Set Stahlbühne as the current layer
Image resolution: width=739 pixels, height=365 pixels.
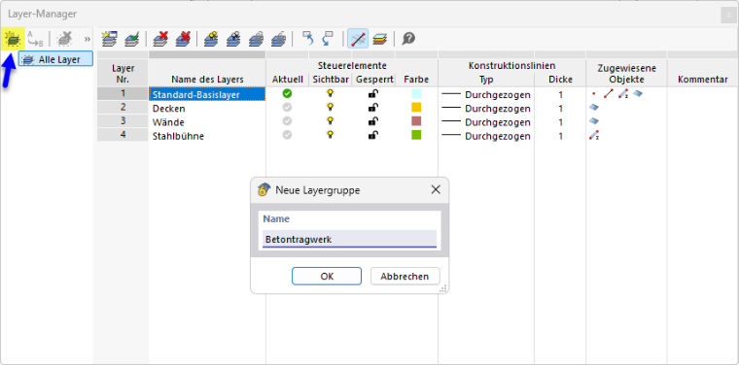(287, 135)
